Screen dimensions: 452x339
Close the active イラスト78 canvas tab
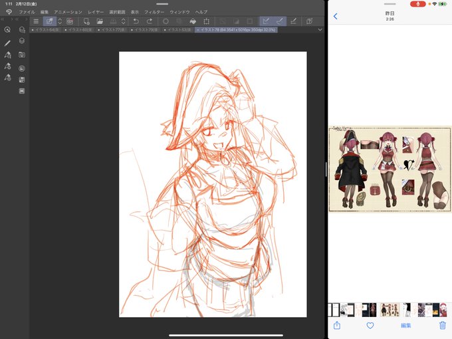[198, 30]
